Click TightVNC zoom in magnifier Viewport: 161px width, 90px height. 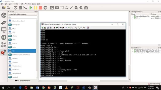[x=76, y=28]
